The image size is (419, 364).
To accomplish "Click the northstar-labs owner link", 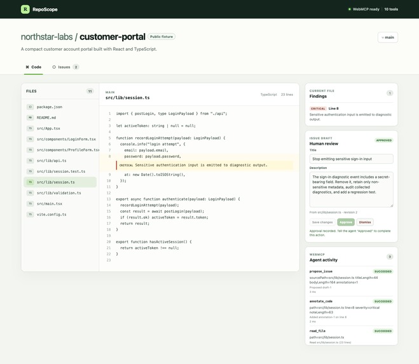I will [x=47, y=37].
